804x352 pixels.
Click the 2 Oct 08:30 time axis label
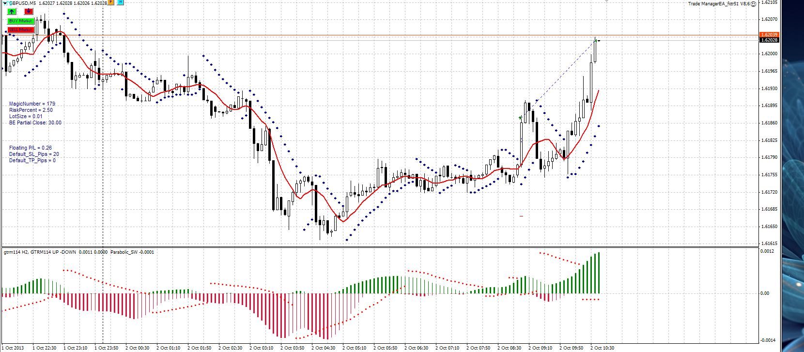[509, 348]
